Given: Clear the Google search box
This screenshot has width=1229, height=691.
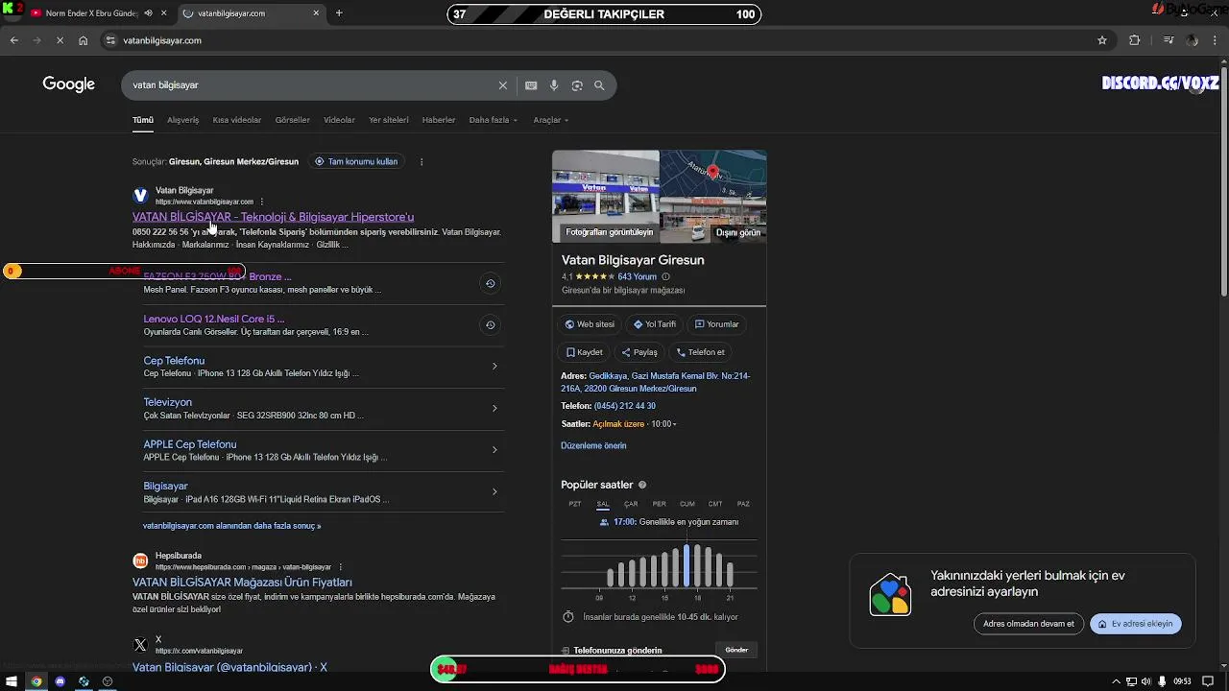Looking at the screenshot, I should pos(502,85).
